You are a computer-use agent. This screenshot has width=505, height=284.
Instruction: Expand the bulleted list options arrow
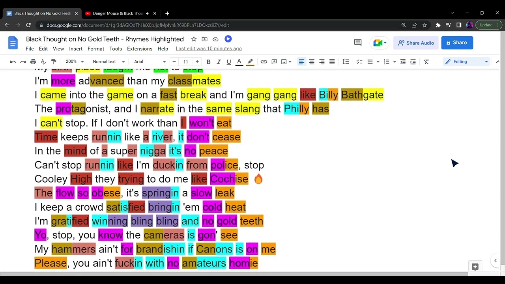378,62
